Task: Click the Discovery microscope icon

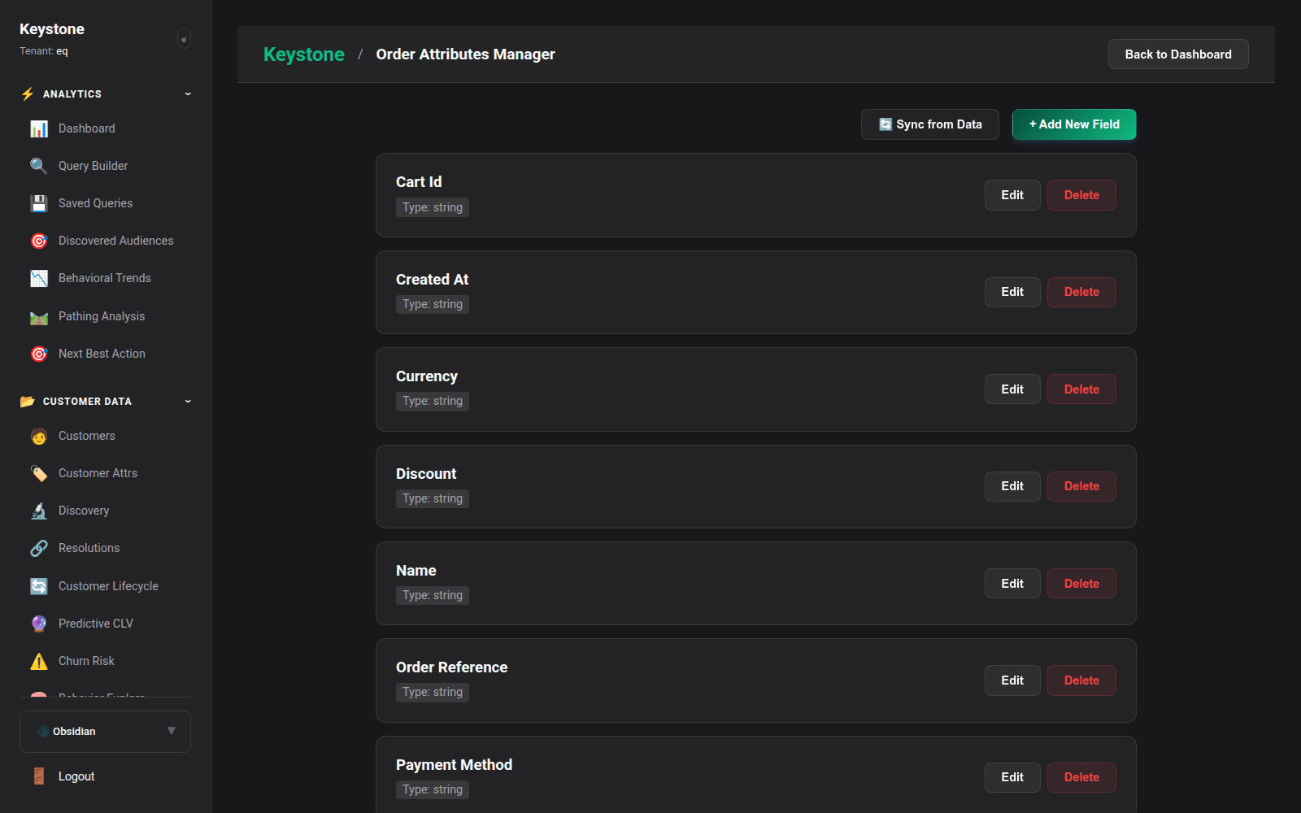Action: click(39, 511)
